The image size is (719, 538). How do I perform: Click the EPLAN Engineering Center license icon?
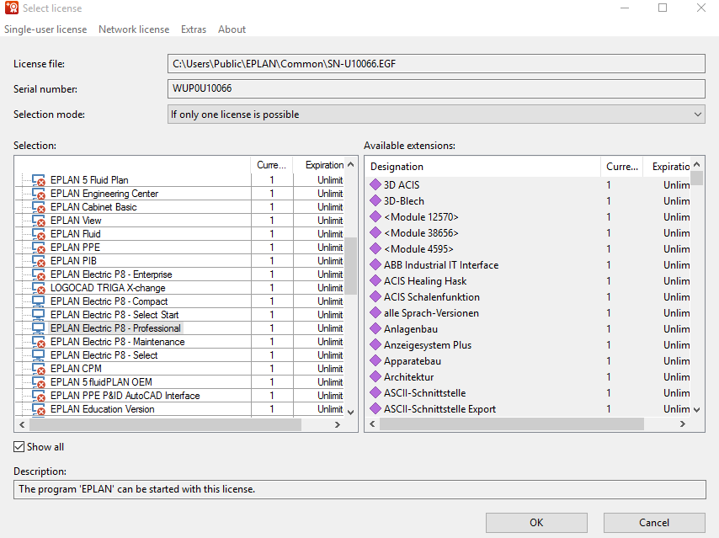(x=39, y=194)
